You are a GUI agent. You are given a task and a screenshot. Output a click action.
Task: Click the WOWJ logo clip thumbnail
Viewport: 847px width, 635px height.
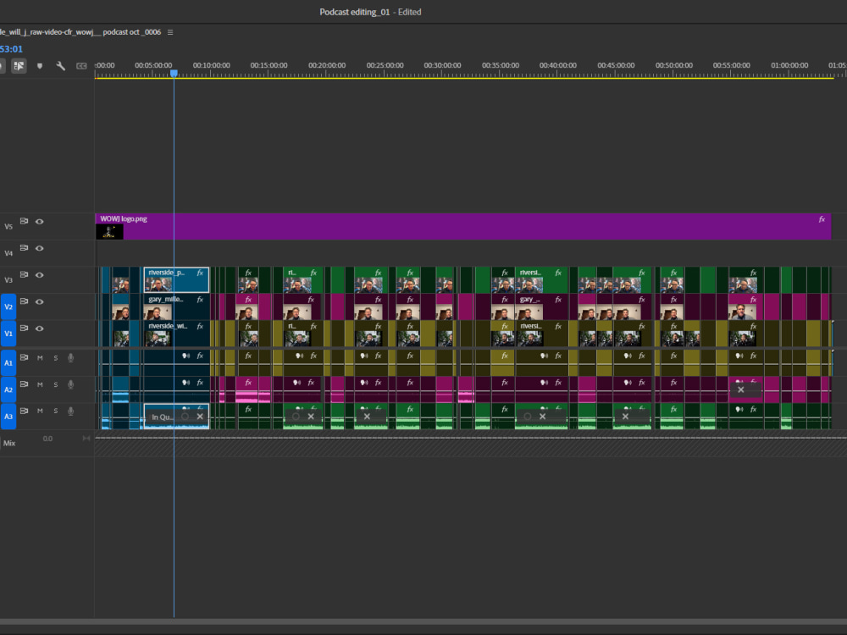click(109, 232)
